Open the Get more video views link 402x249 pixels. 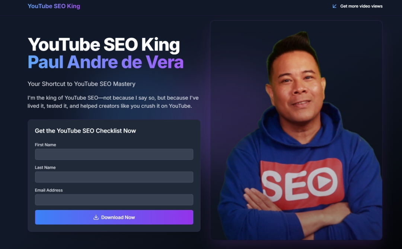coord(357,6)
